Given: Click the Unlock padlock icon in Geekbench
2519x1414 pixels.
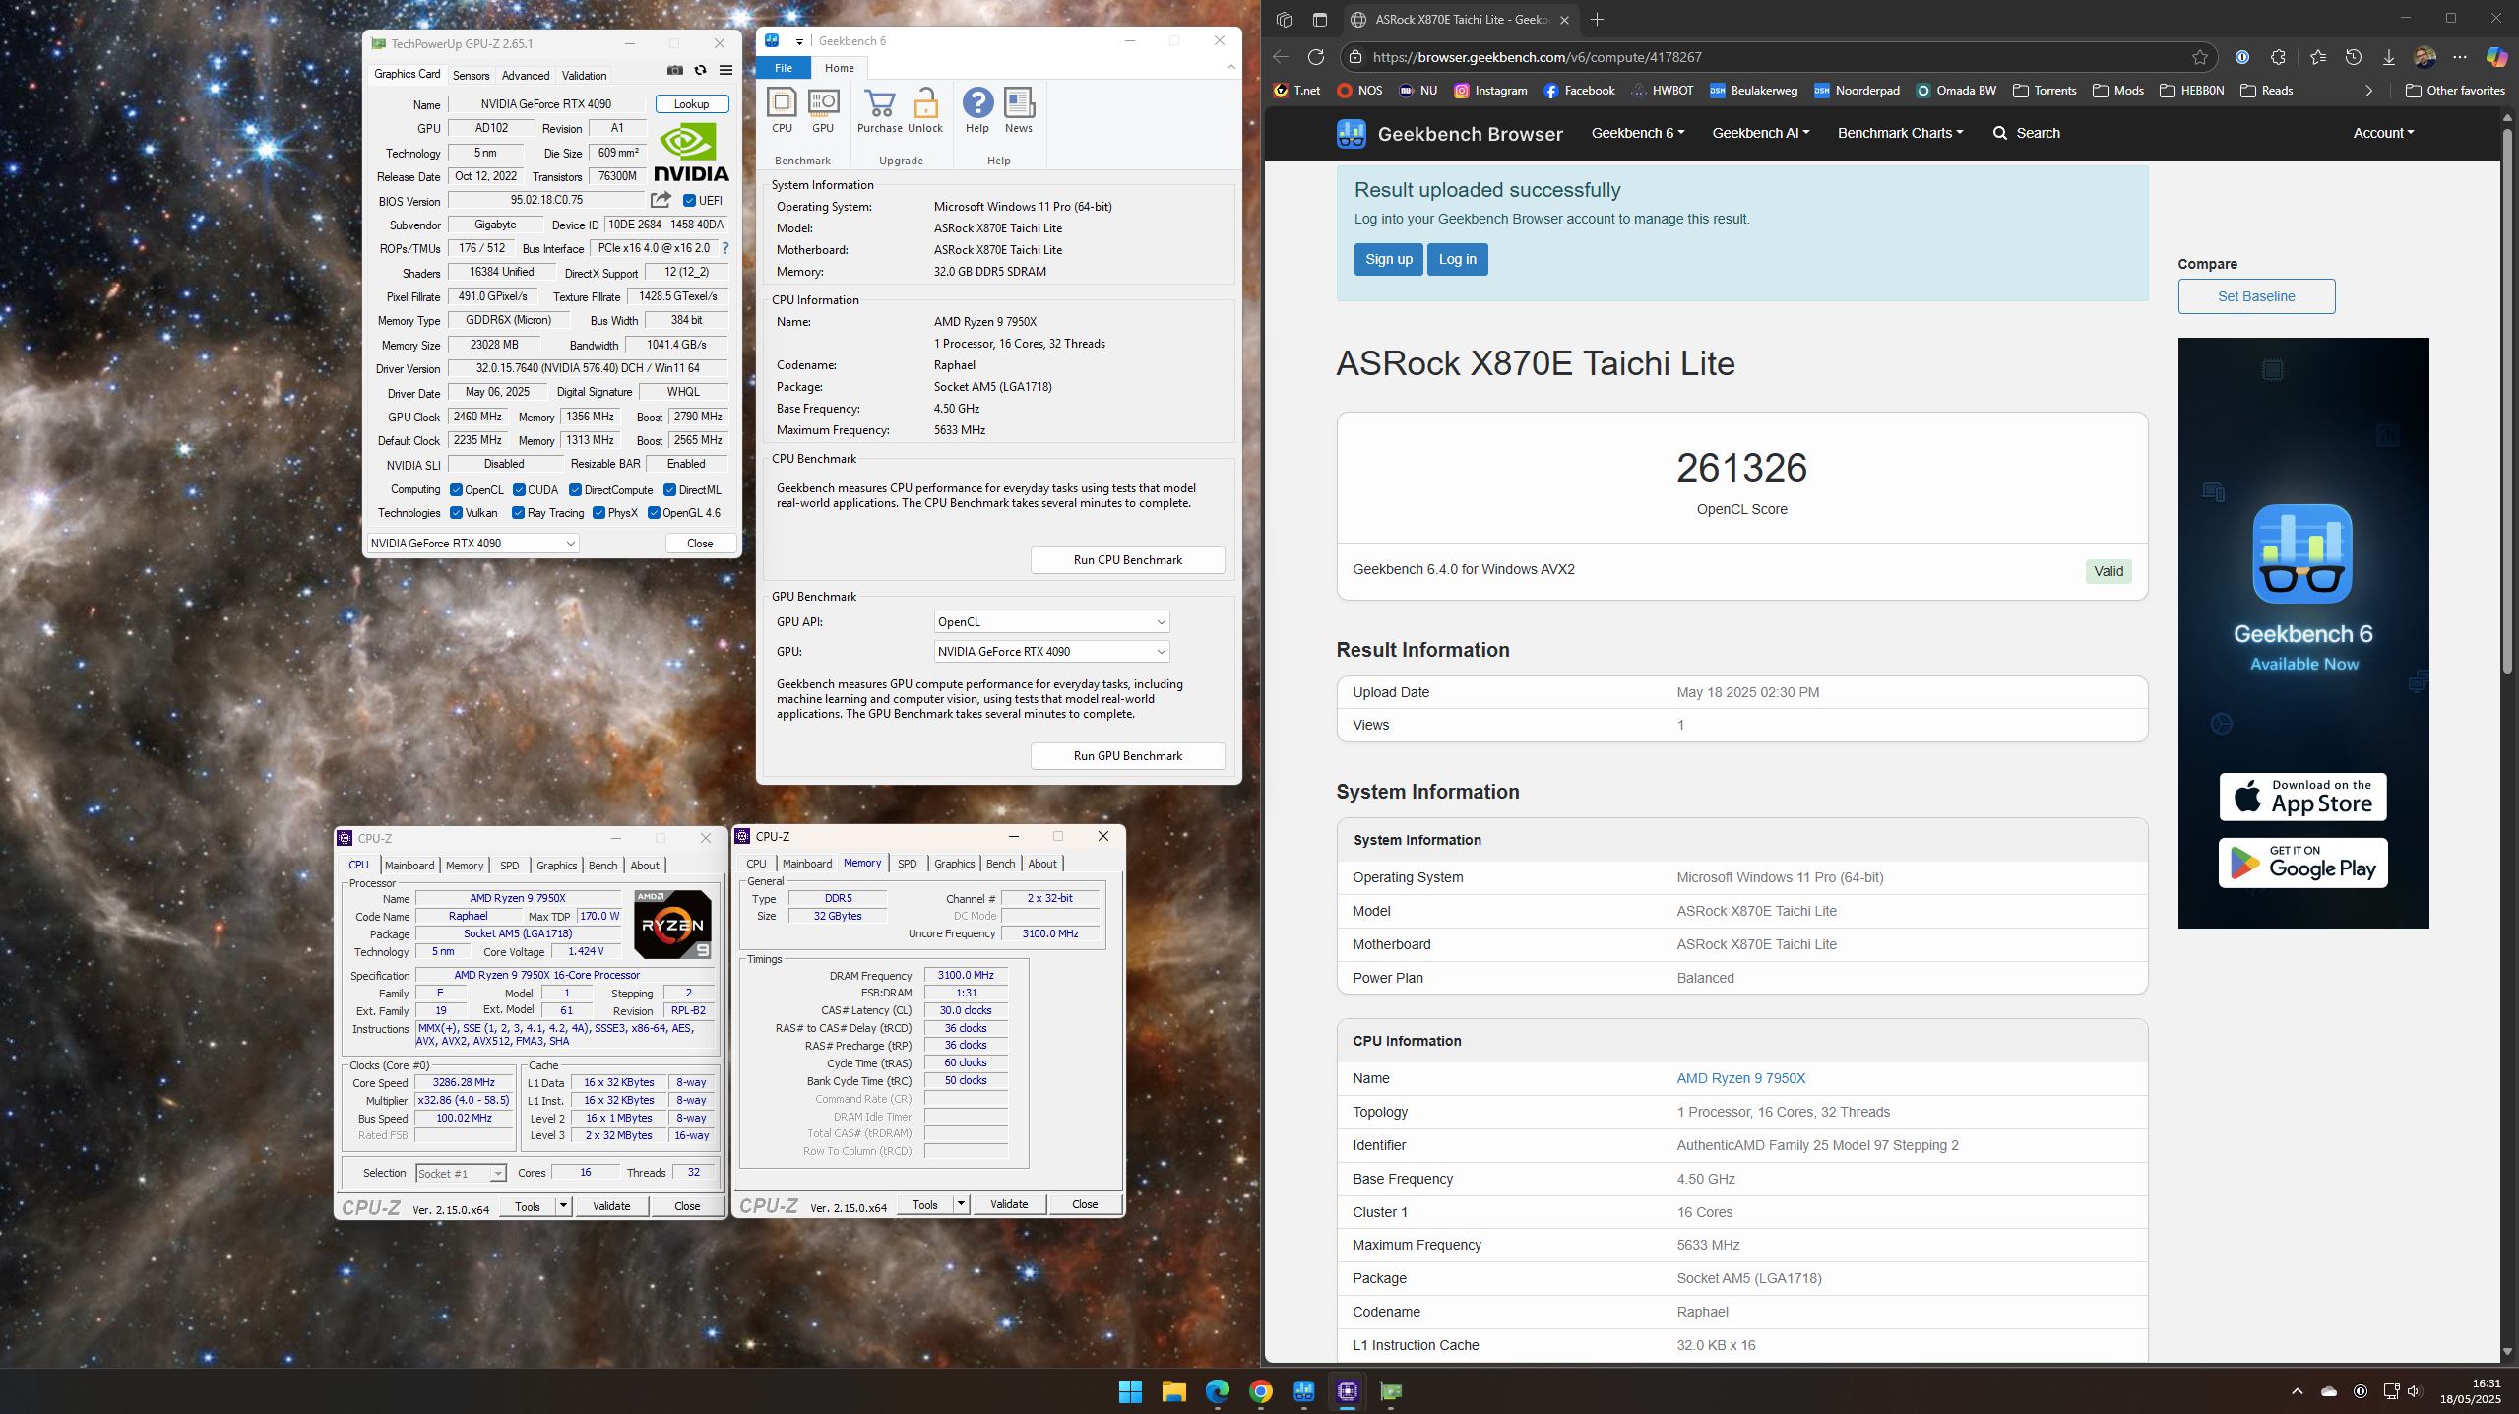Looking at the screenshot, I should pyautogui.click(x=925, y=110).
